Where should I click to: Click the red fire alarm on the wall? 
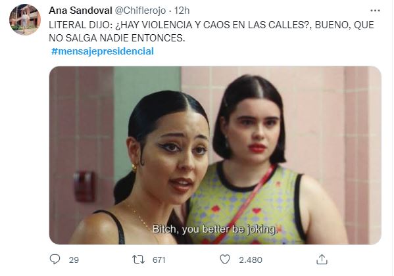(84, 187)
